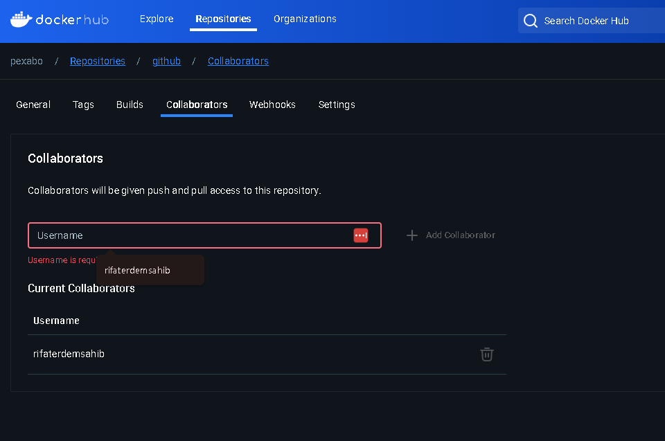Click pexabo in the breadcrumb

tap(26, 61)
